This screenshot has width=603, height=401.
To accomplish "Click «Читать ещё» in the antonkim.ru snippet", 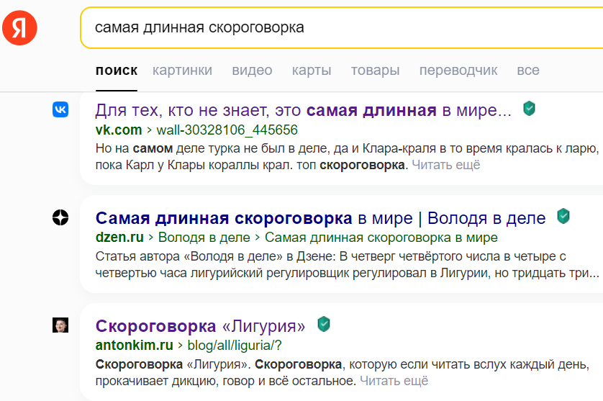I will (394, 381).
